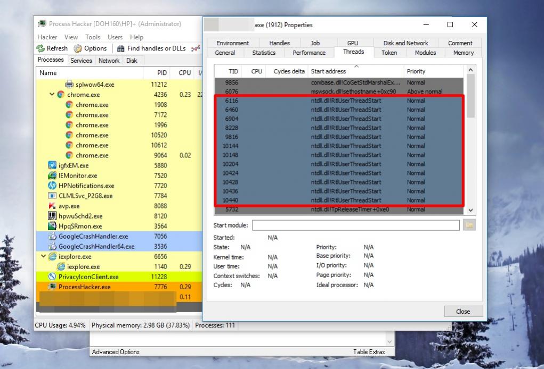
Task: Click the Internet Explorer icon of PID 1140
Action: click(x=61, y=266)
